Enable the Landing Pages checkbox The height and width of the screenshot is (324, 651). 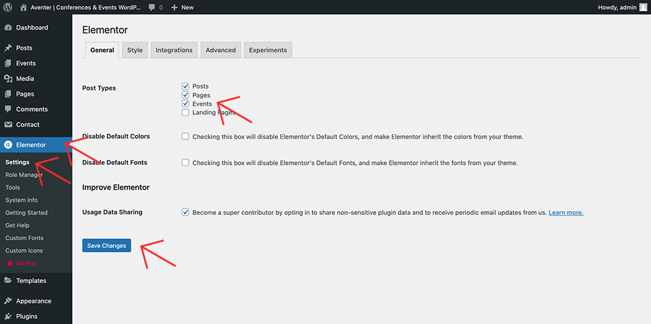(x=186, y=113)
